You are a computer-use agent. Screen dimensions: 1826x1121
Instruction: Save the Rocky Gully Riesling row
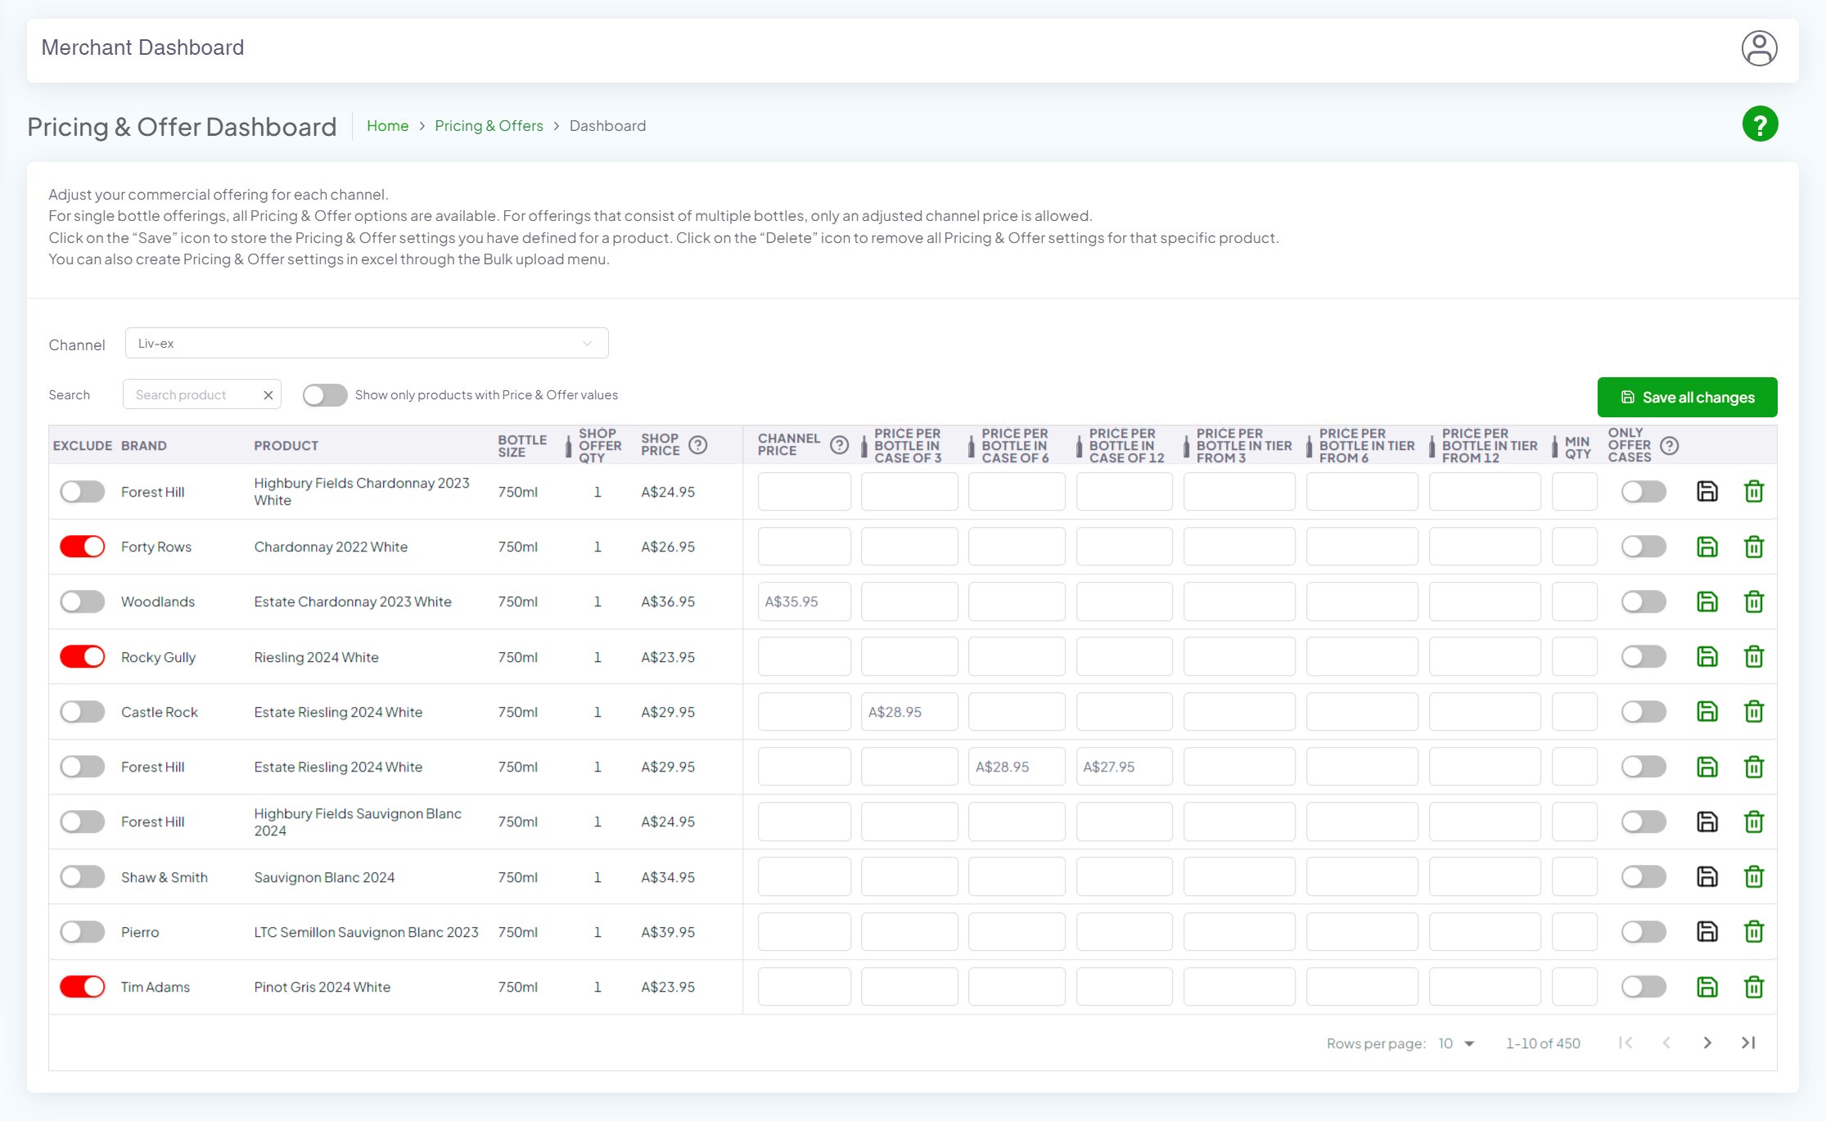(x=1707, y=656)
